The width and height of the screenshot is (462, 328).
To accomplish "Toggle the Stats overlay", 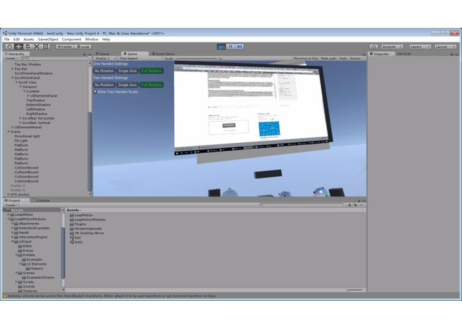I will click(x=343, y=58).
